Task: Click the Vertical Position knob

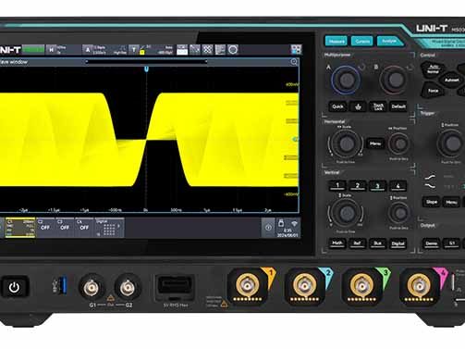Action: (399, 213)
